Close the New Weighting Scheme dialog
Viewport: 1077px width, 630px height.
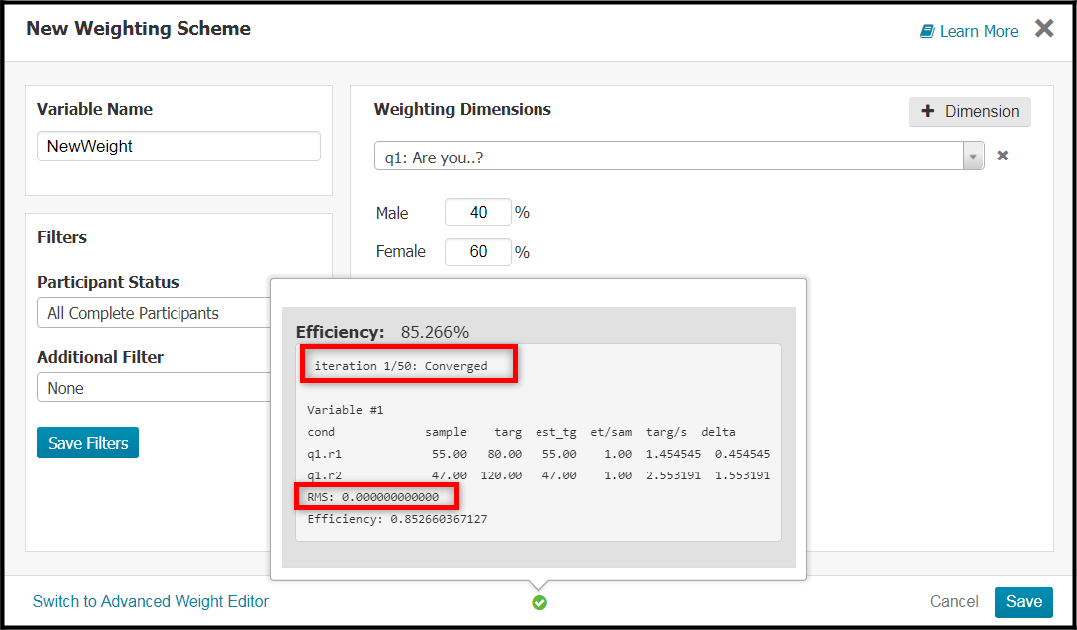point(1044,29)
